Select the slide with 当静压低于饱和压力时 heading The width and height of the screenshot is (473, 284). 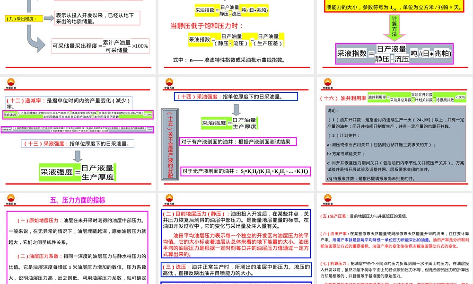[x=236, y=37]
